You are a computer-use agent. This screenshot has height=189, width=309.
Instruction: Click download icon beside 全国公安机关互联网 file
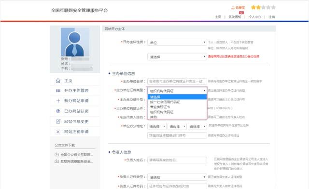coord(57,155)
